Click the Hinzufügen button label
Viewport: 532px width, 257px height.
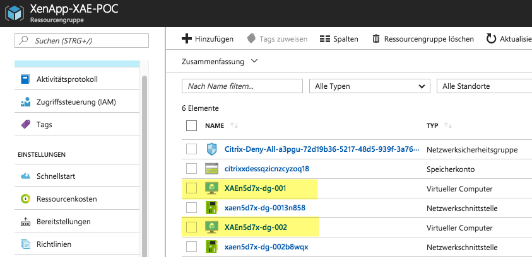click(x=214, y=39)
